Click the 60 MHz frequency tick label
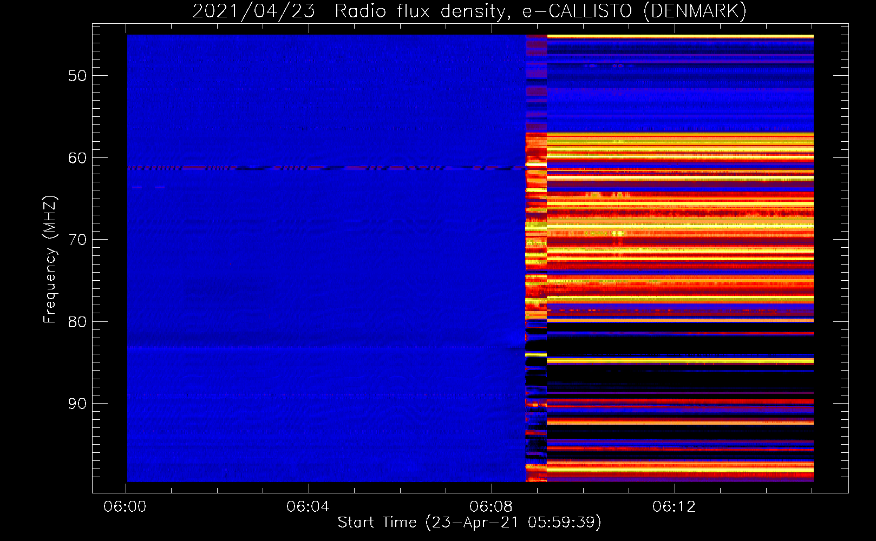Image resolution: width=876 pixels, height=541 pixels. pyautogui.click(x=77, y=158)
